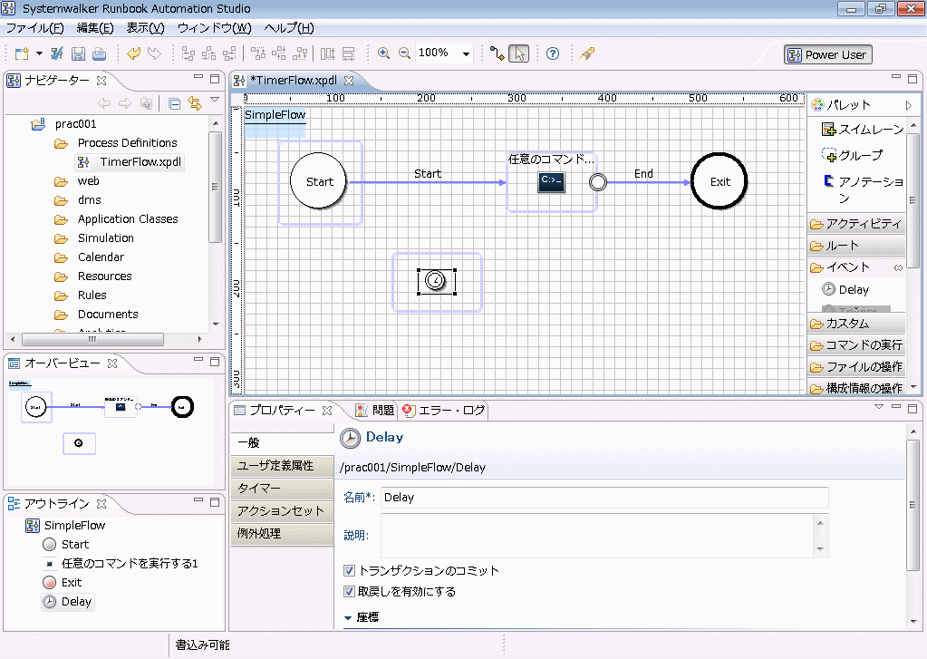Close the TimerFlow.xpdl editor tab
927x659 pixels.
click(x=349, y=81)
